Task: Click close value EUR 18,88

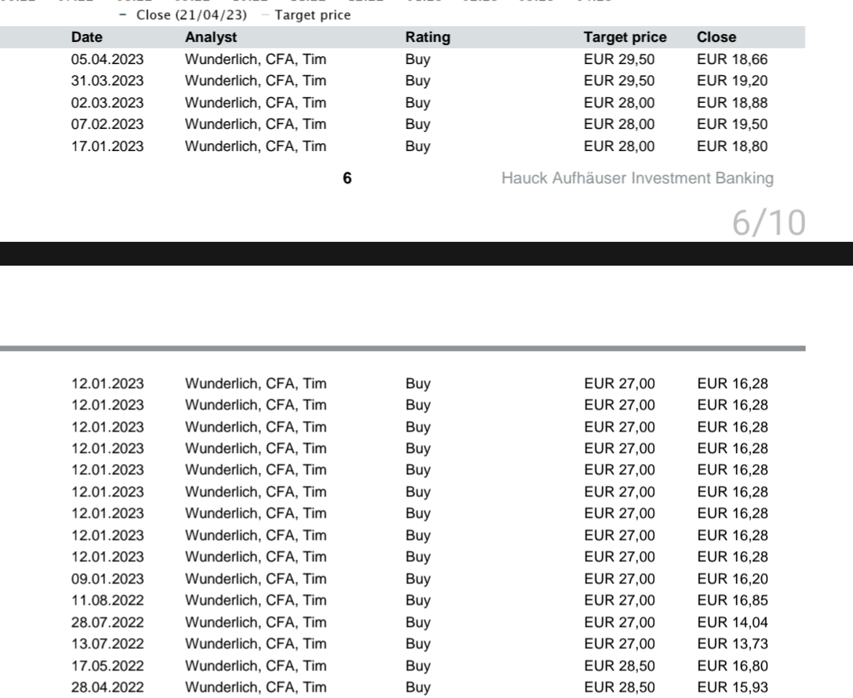Action: [x=732, y=103]
